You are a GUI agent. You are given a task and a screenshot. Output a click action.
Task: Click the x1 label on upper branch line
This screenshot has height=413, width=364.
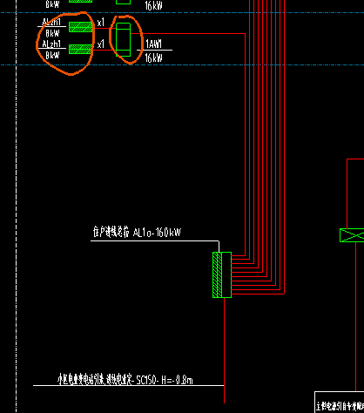tap(100, 23)
